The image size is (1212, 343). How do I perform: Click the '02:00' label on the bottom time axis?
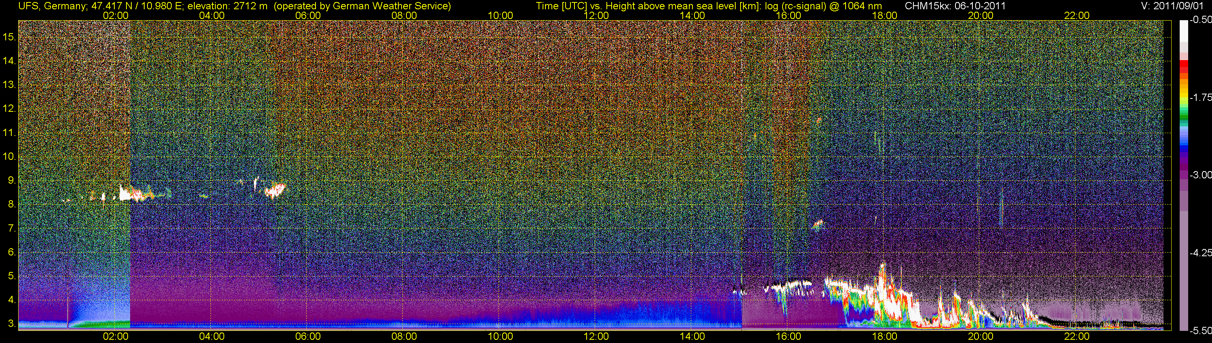point(115,337)
